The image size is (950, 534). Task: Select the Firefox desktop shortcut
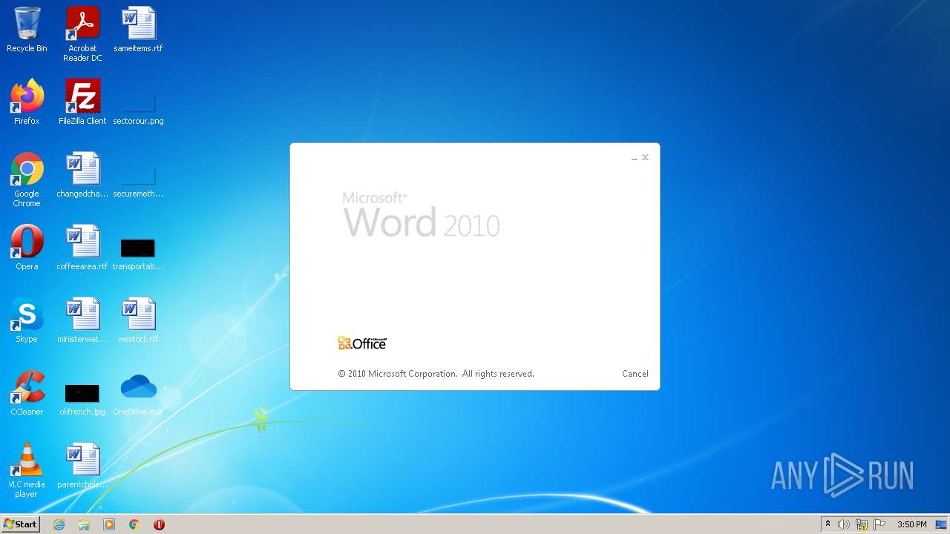[x=27, y=102]
